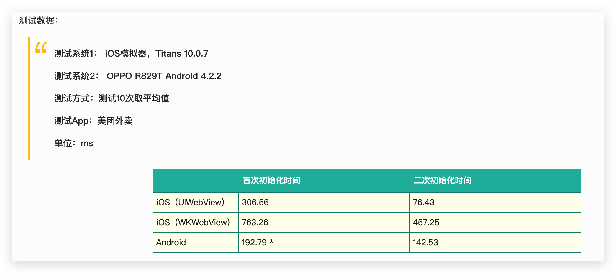
Task: Select the 测试系统1 iOS模拟器 Titans line
Action: 131,54
